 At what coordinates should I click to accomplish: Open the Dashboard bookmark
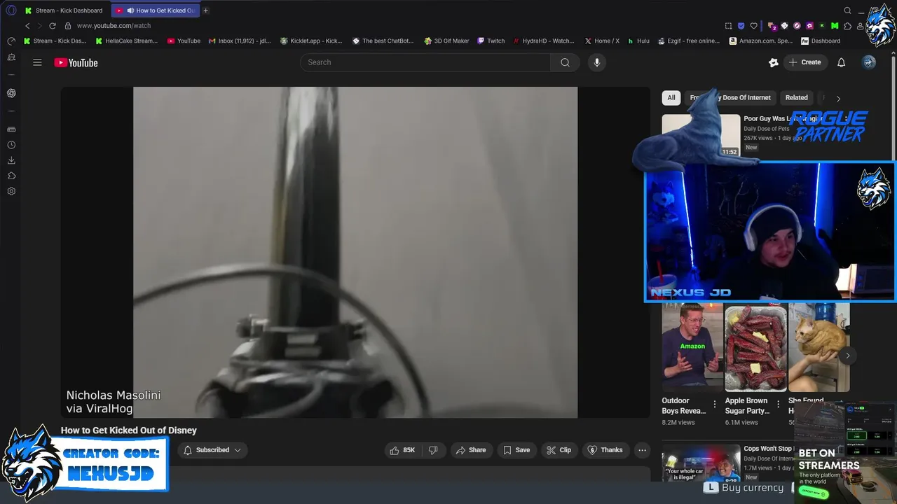[821, 41]
